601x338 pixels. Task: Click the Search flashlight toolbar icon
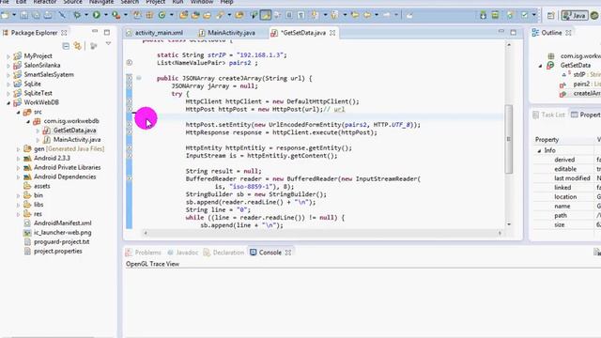pos(220,15)
